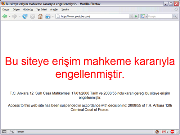Open the Düzen menu
This screenshot has width=180, height=135.
pyautogui.click(x=16, y=9)
